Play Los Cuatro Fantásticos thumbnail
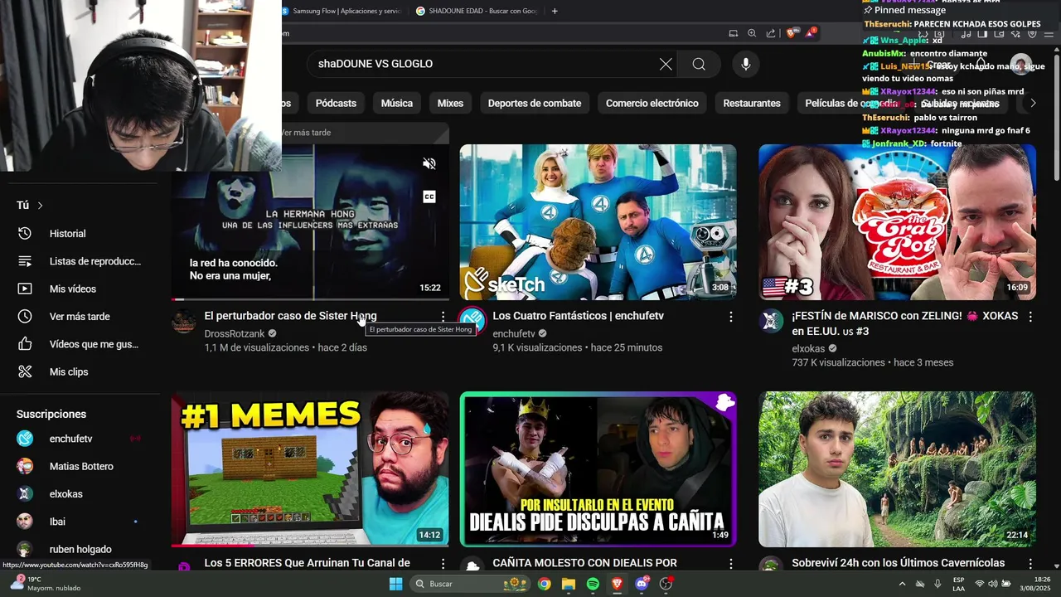The width and height of the screenshot is (1061, 597). point(598,221)
